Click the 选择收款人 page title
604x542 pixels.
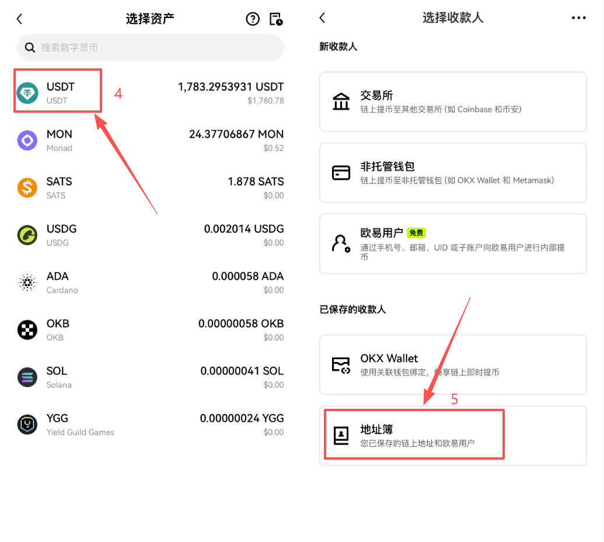coord(453,18)
